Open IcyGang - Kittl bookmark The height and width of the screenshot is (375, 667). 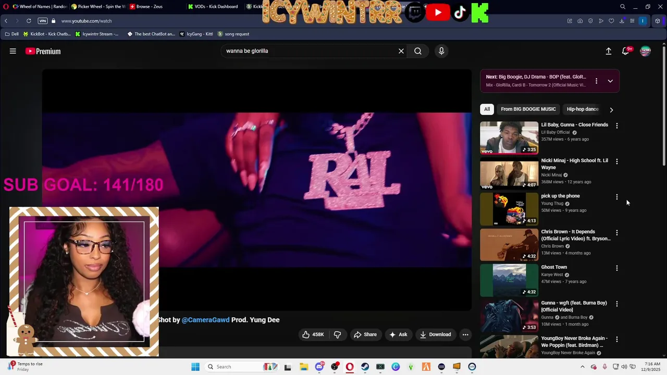coord(196,34)
